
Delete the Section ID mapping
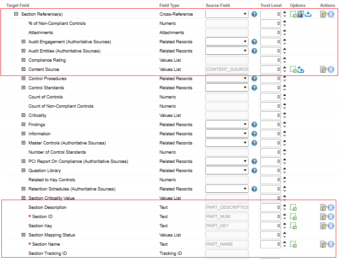point(331,217)
